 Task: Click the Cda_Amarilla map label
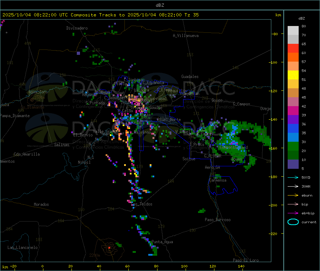click(x=27, y=154)
